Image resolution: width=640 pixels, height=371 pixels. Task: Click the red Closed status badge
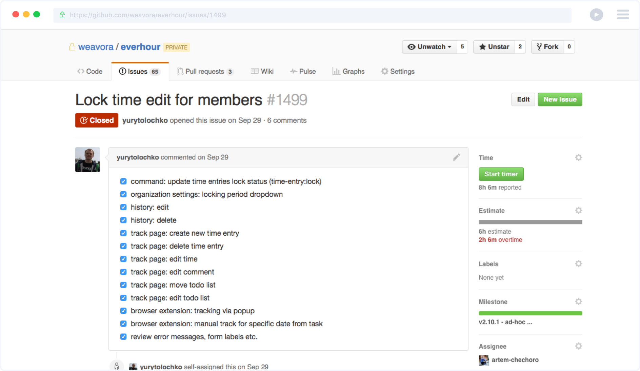tap(97, 120)
